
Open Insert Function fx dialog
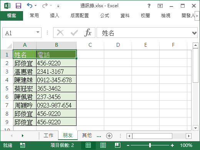[x=88, y=33]
